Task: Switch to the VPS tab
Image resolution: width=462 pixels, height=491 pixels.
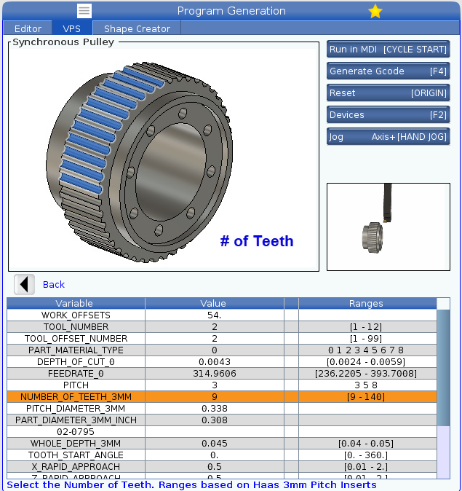Action: pos(71,29)
